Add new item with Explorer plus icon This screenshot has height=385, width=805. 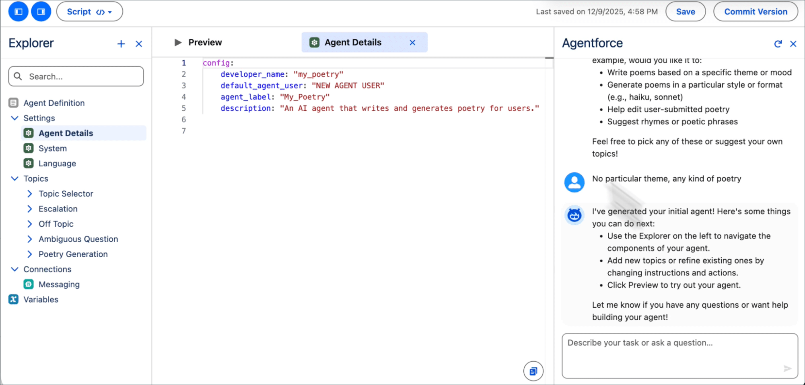point(121,44)
